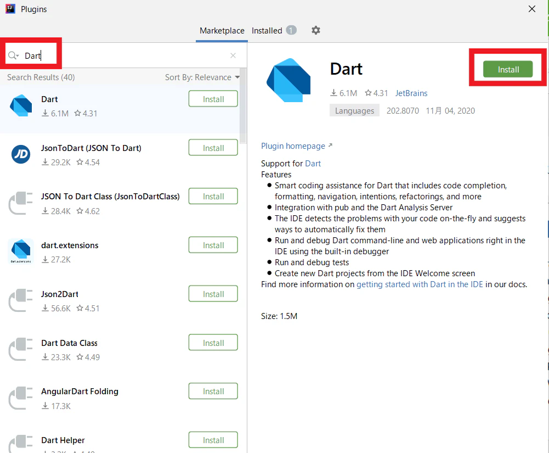Image resolution: width=549 pixels, height=453 pixels.
Task: Click the AngularDart Folding plug icon
Action: (x=21, y=398)
